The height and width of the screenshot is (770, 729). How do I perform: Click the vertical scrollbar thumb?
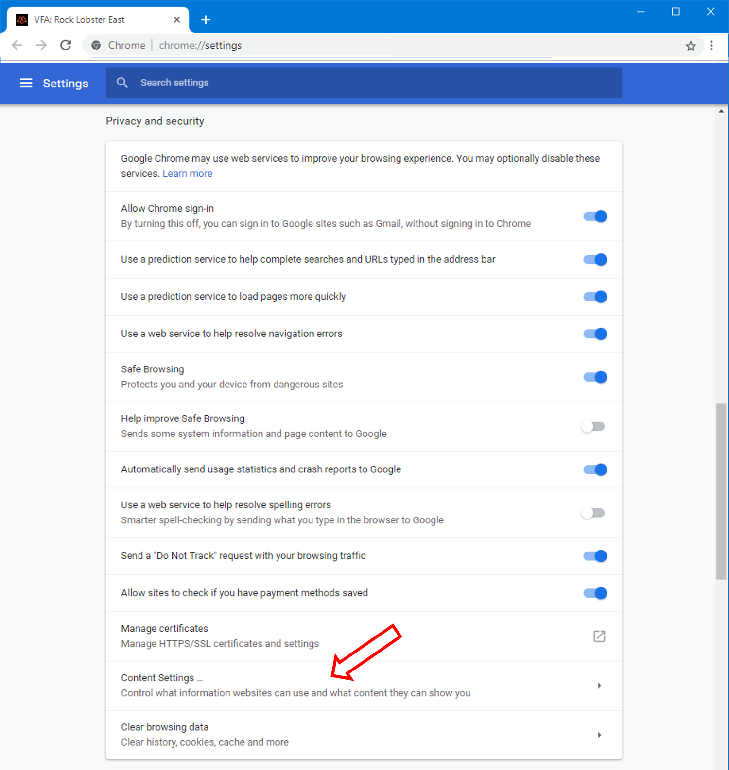[x=721, y=491]
